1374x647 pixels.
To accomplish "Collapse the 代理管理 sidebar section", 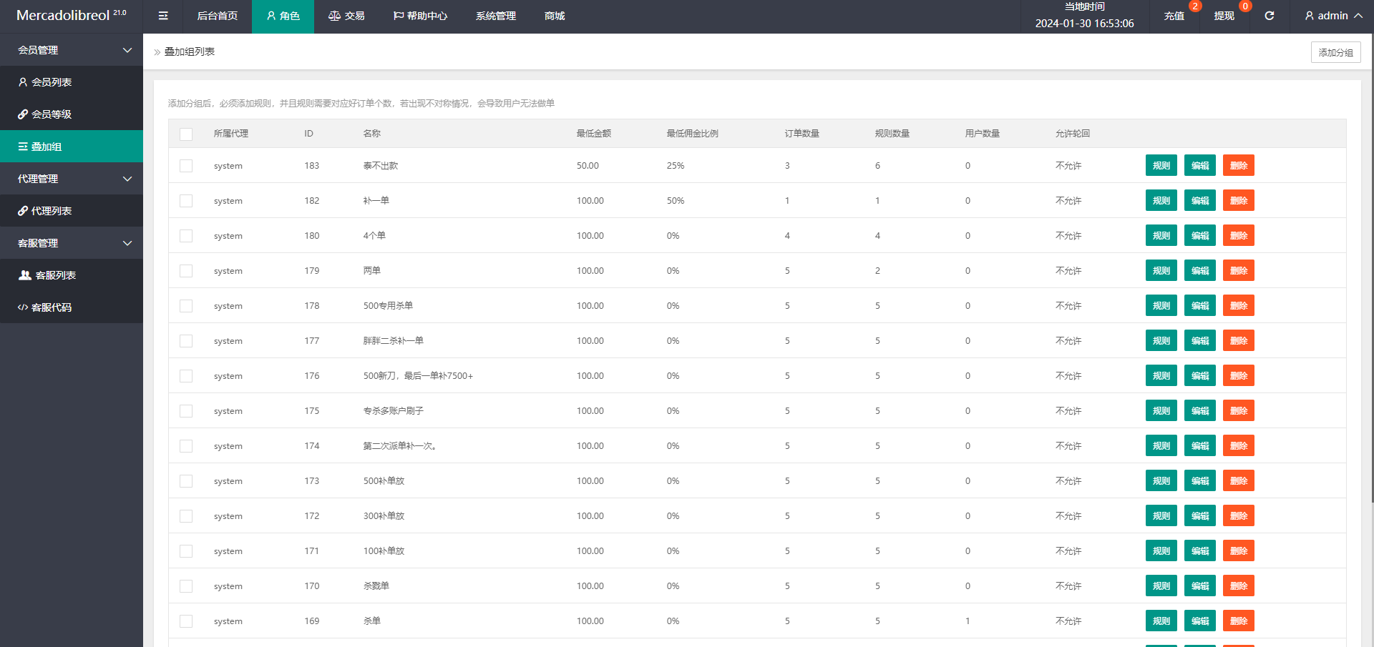I will pos(72,179).
